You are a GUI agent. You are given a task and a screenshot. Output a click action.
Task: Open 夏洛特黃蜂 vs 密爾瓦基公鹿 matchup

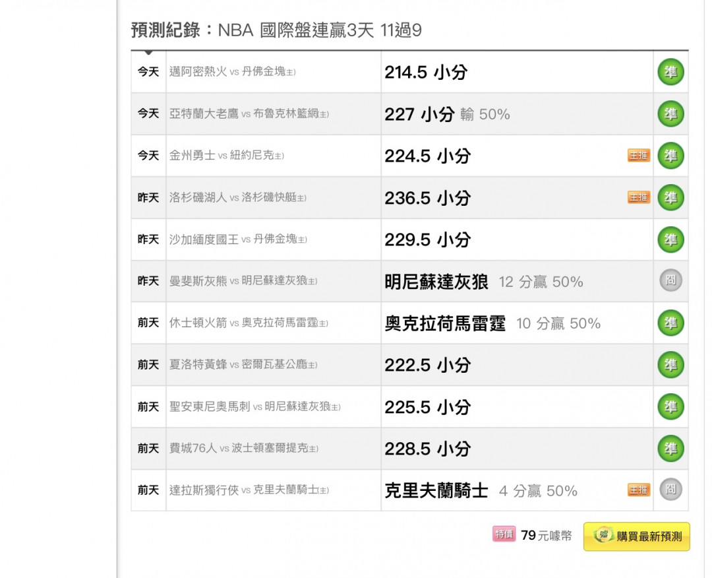click(243, 365)
